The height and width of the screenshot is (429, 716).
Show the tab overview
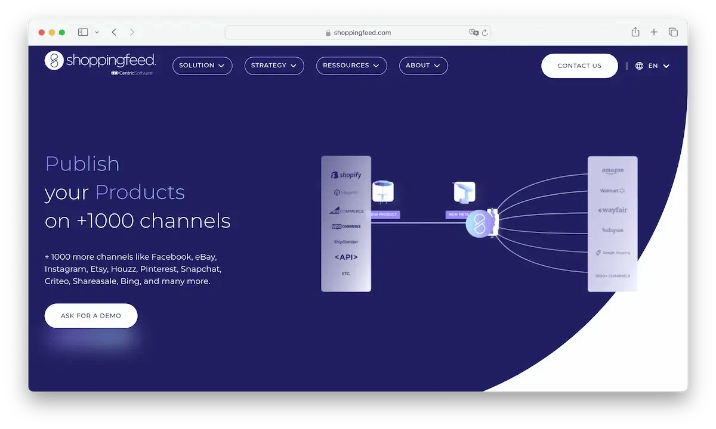tap(673, 32)
